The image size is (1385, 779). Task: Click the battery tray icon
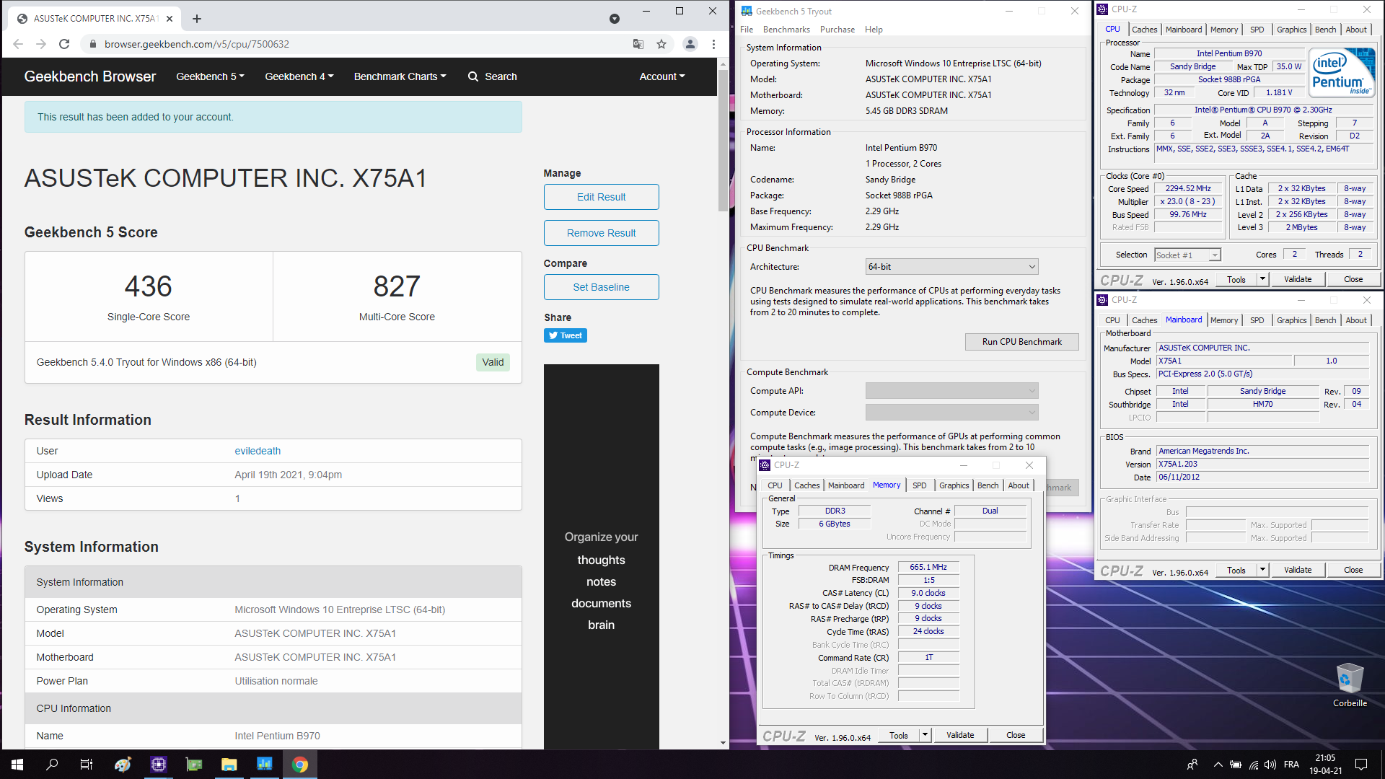click(1236, 765)
